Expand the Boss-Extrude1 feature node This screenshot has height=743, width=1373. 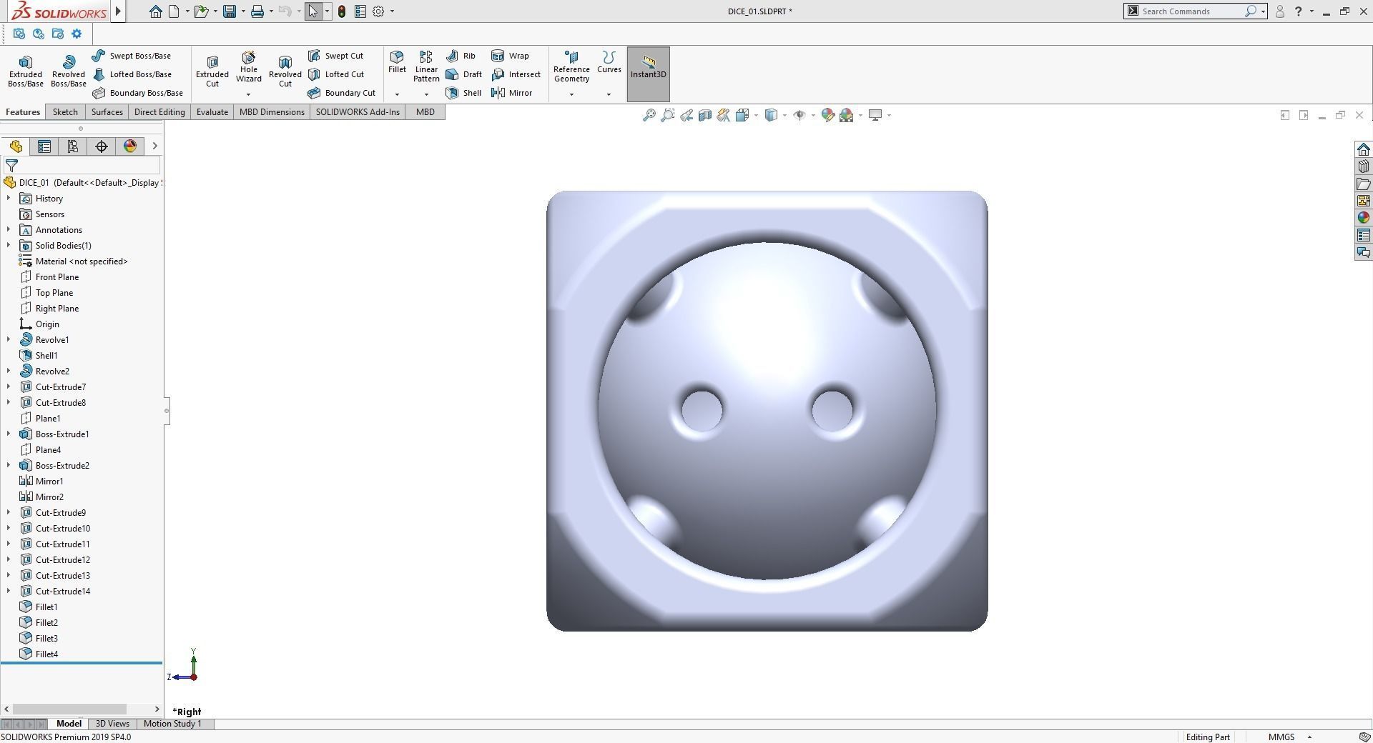[x=9, y=434]
